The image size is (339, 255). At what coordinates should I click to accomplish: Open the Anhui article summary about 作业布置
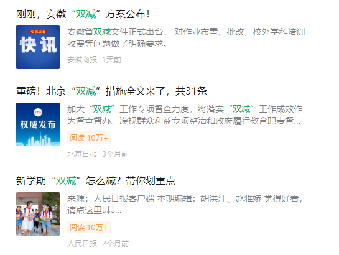point(186,38)
